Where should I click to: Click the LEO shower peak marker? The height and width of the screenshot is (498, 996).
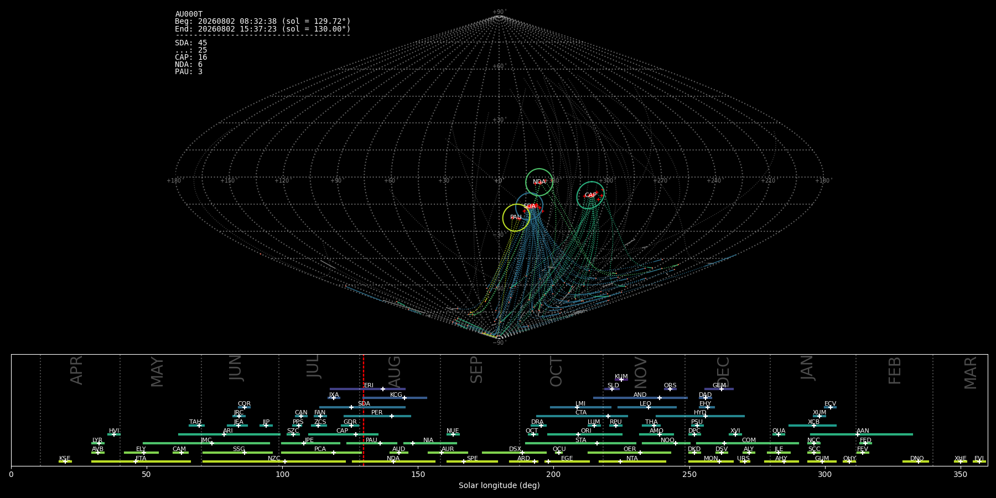point(648,407)
